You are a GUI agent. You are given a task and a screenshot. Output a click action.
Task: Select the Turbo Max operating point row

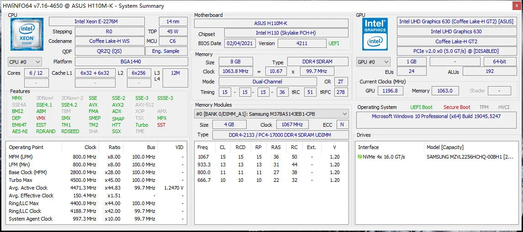[x=96, y=180]
